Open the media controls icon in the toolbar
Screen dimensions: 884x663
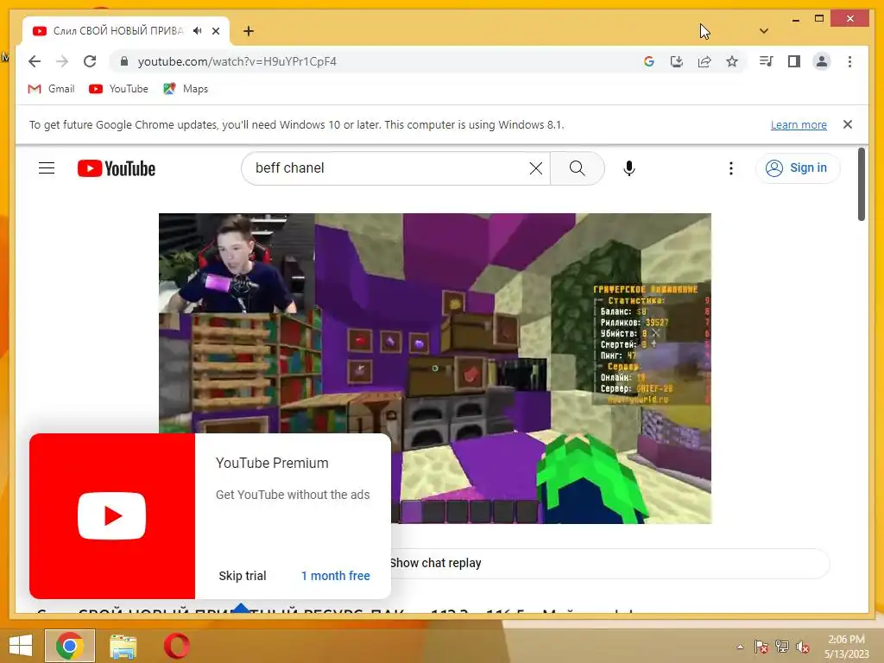coord(767,61)
